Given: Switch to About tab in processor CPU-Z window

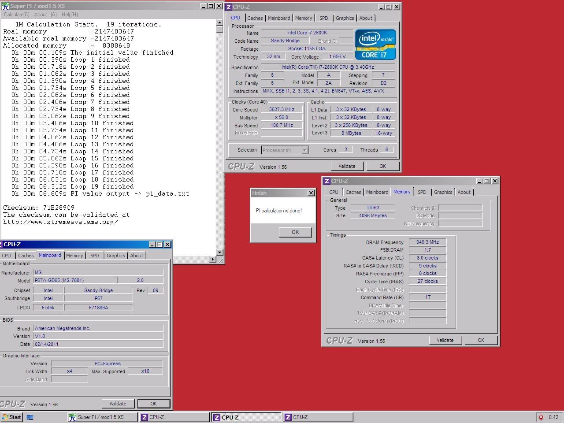Looking at the screenshot, I should point(366,18).
